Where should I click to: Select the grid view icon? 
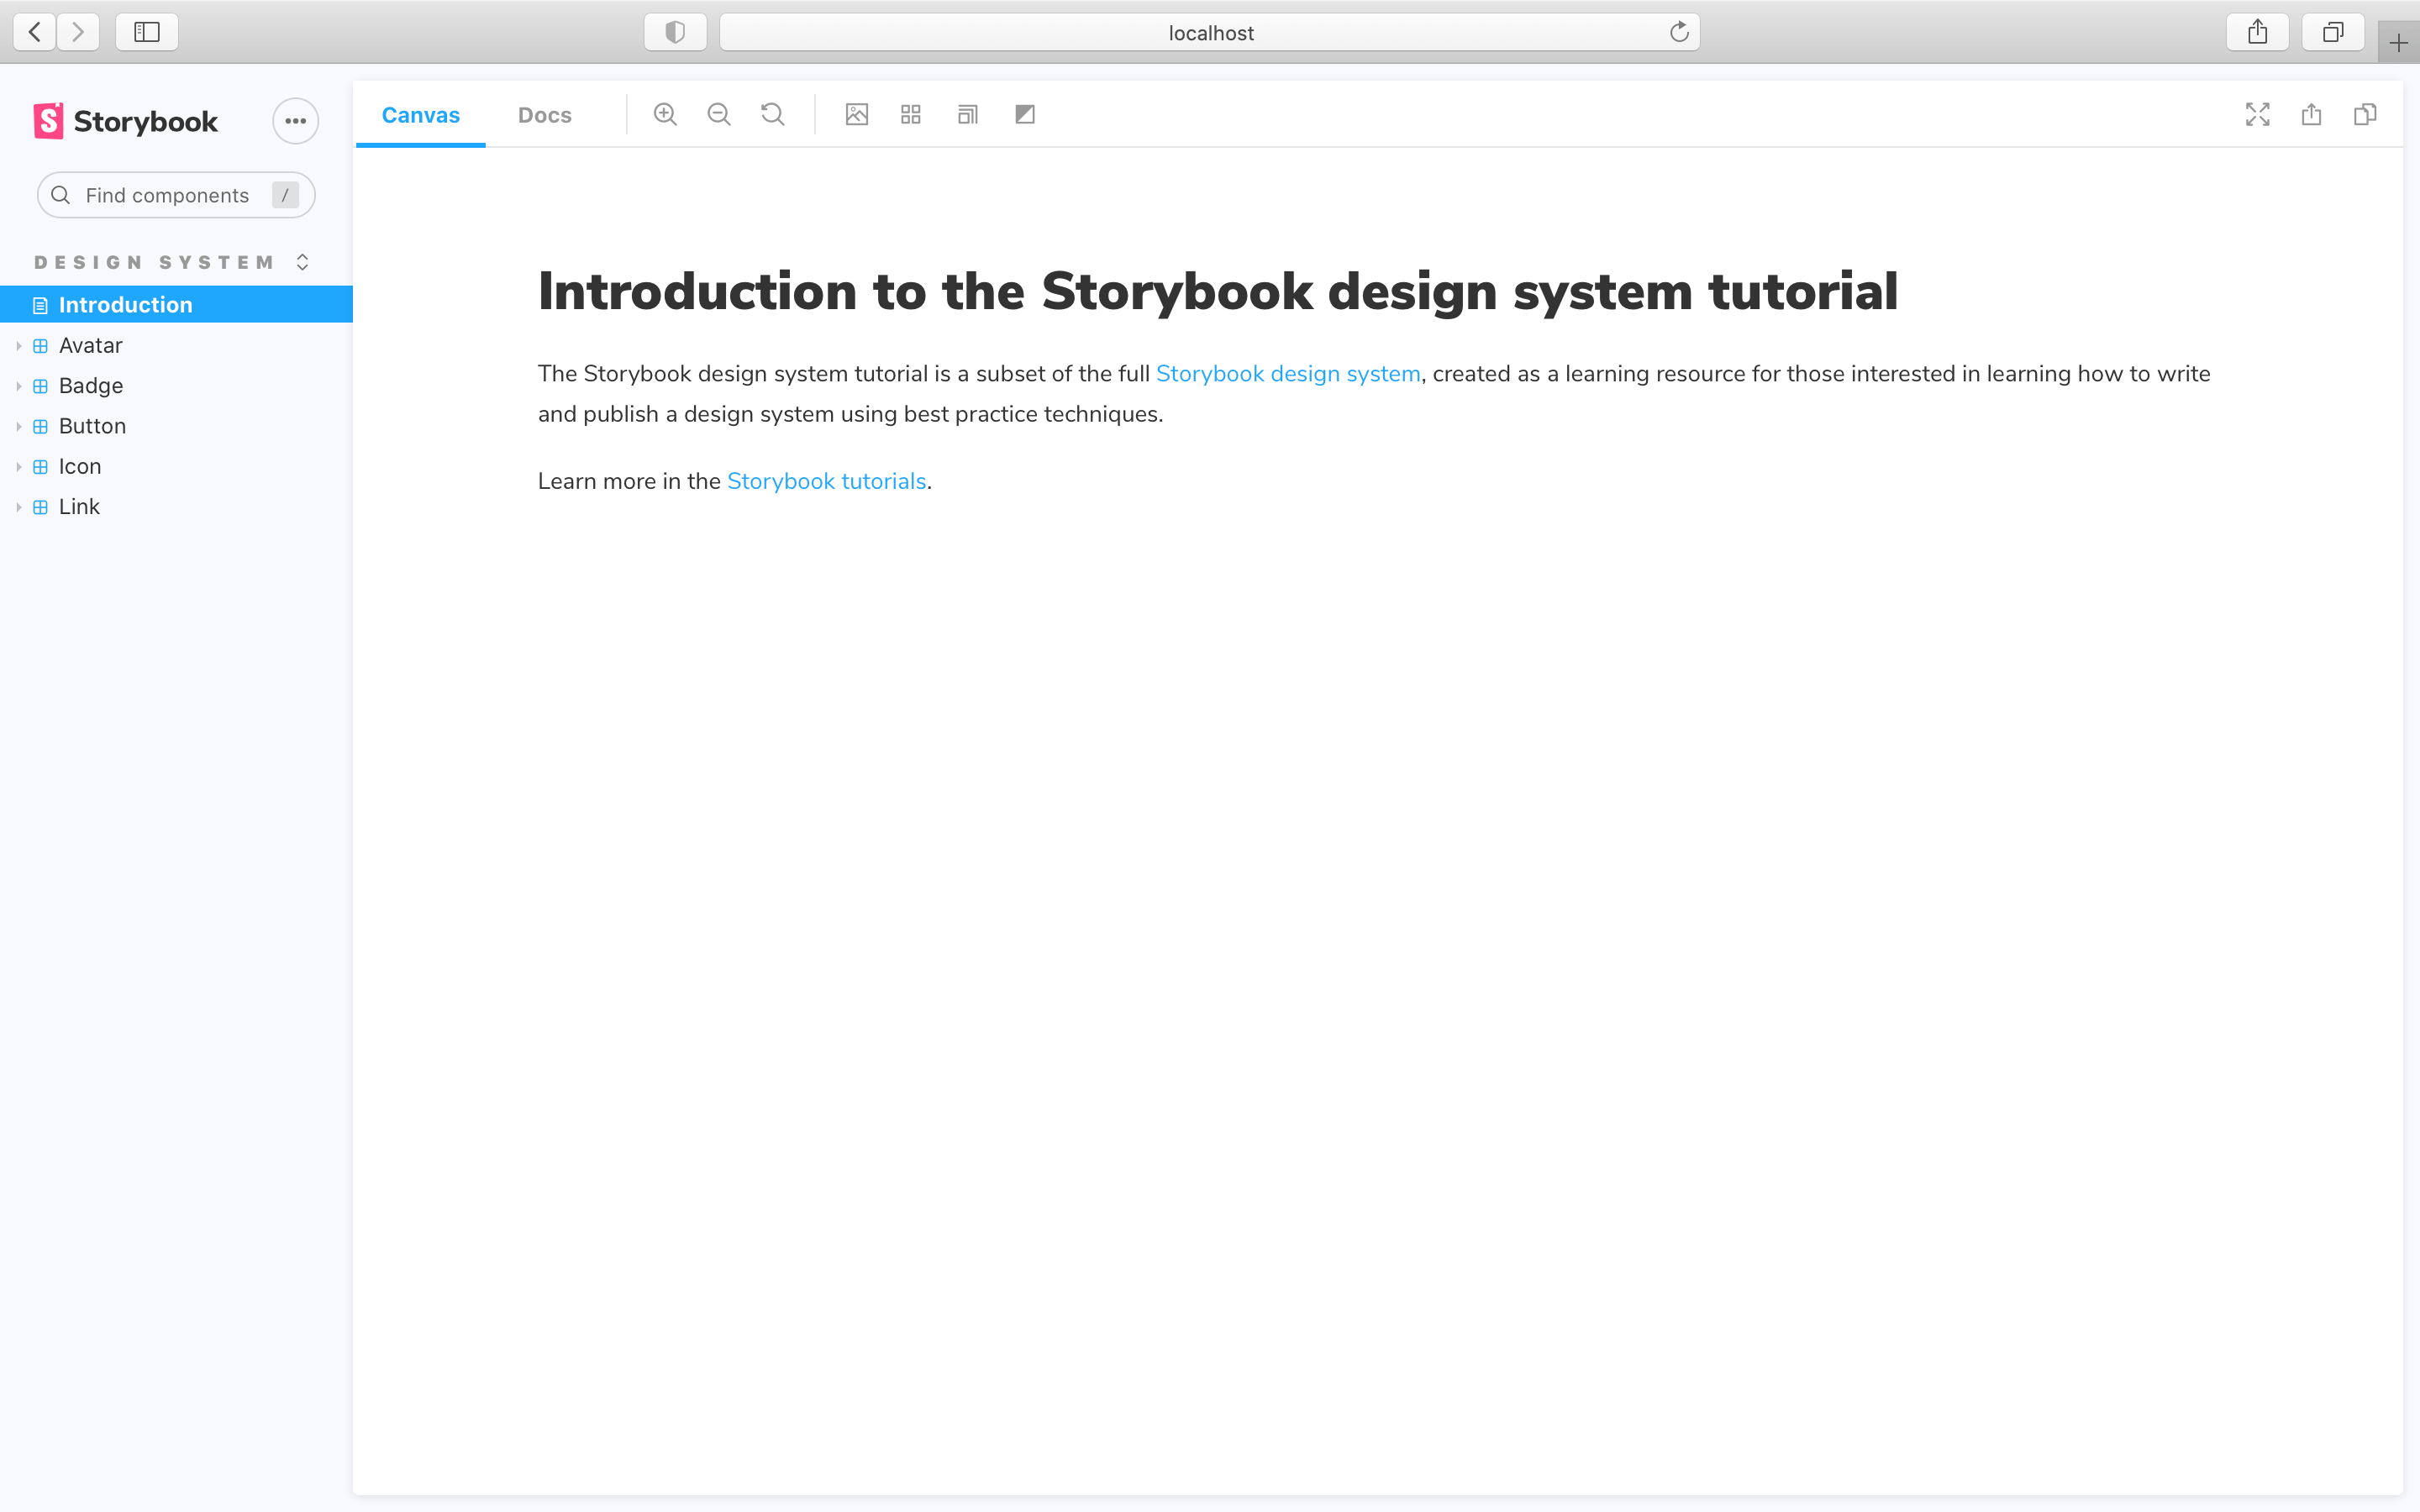913,113
